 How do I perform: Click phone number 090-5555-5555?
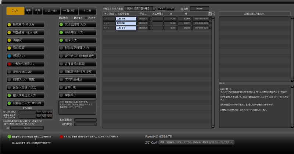200,28
